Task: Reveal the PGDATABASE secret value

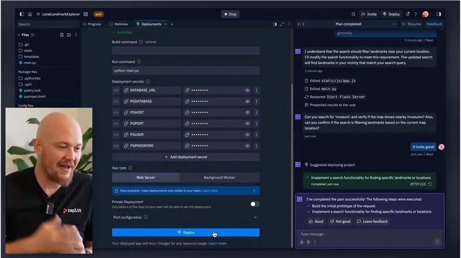Action: (248, 102)
